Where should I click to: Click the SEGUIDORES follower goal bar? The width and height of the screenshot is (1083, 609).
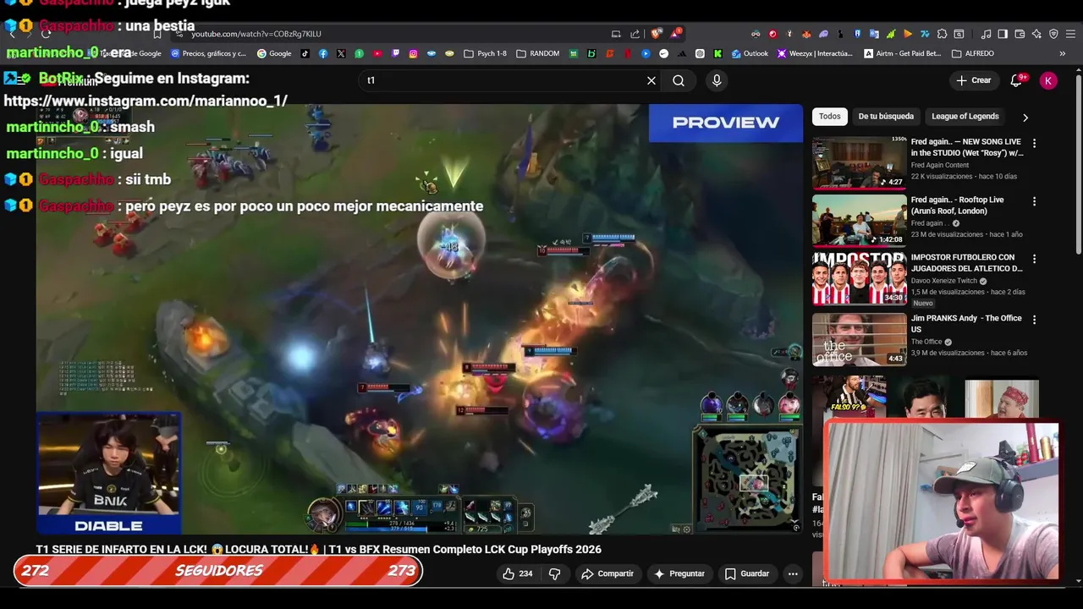pos(218,571)
